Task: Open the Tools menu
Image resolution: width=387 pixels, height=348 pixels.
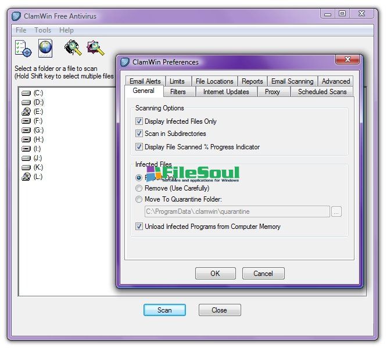Action: (42, 30)
